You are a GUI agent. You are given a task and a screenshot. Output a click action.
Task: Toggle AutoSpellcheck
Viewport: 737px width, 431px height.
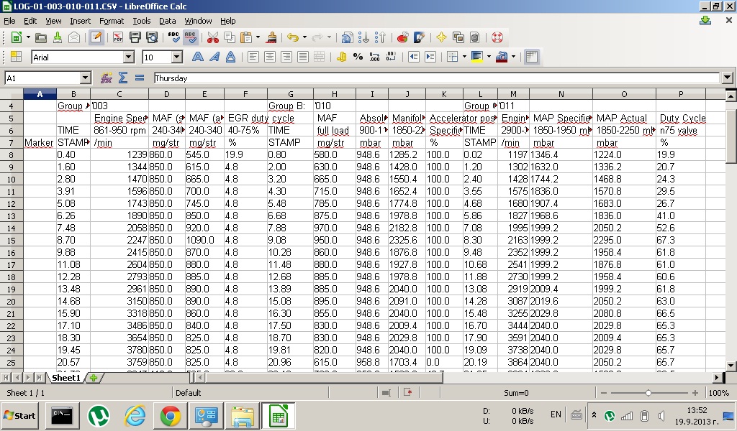pyautogui.click(x=191, y=37)
